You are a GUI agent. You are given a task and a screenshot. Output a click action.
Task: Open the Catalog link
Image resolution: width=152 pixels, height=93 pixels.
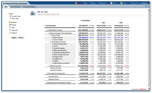92,3
